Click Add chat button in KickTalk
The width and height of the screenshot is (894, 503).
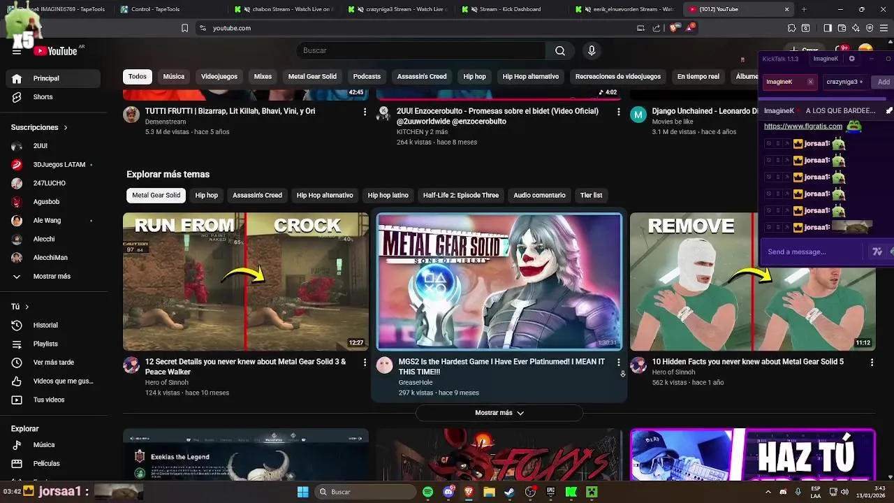coord(884,82)
